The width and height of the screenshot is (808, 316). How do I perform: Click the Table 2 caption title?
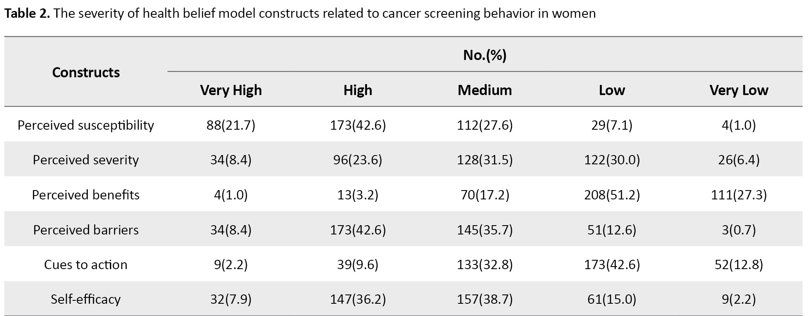tap(299, 14)
